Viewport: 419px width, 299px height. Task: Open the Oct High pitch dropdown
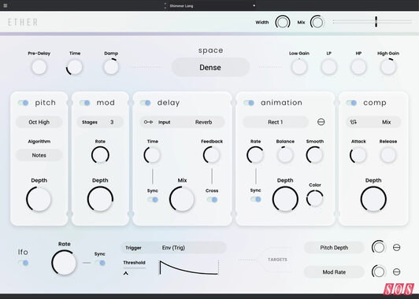(x=39, y=122)
